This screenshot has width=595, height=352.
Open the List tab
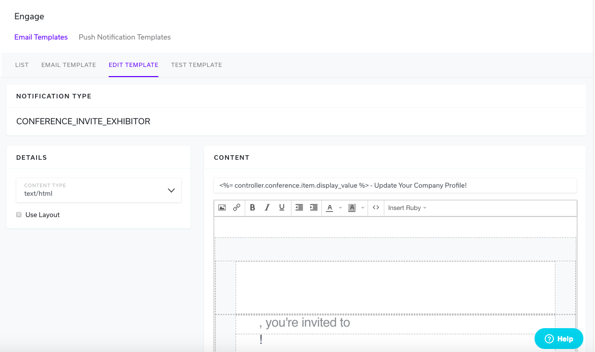[22, 65]
